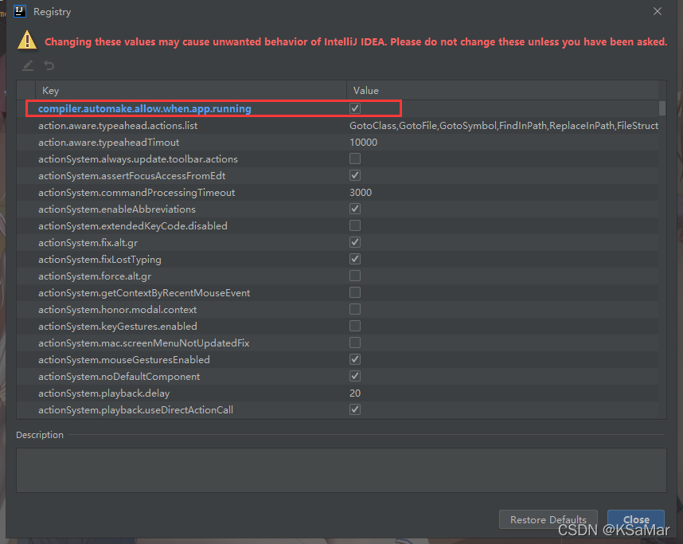This screenshot has height=544, width=683.
Task: Select actionSystem.commandProcessingTimeout key
Action: [x=136, y=192]
